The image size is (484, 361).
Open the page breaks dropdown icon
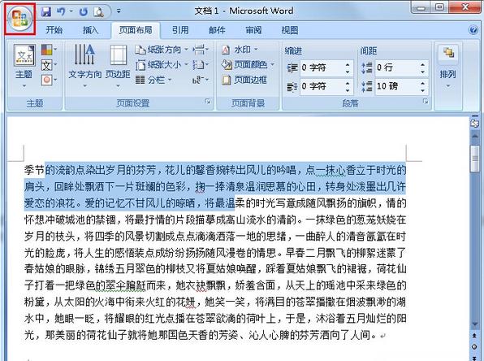click(201, 50)
